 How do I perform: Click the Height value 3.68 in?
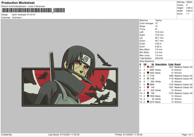[x=189, y=8]
